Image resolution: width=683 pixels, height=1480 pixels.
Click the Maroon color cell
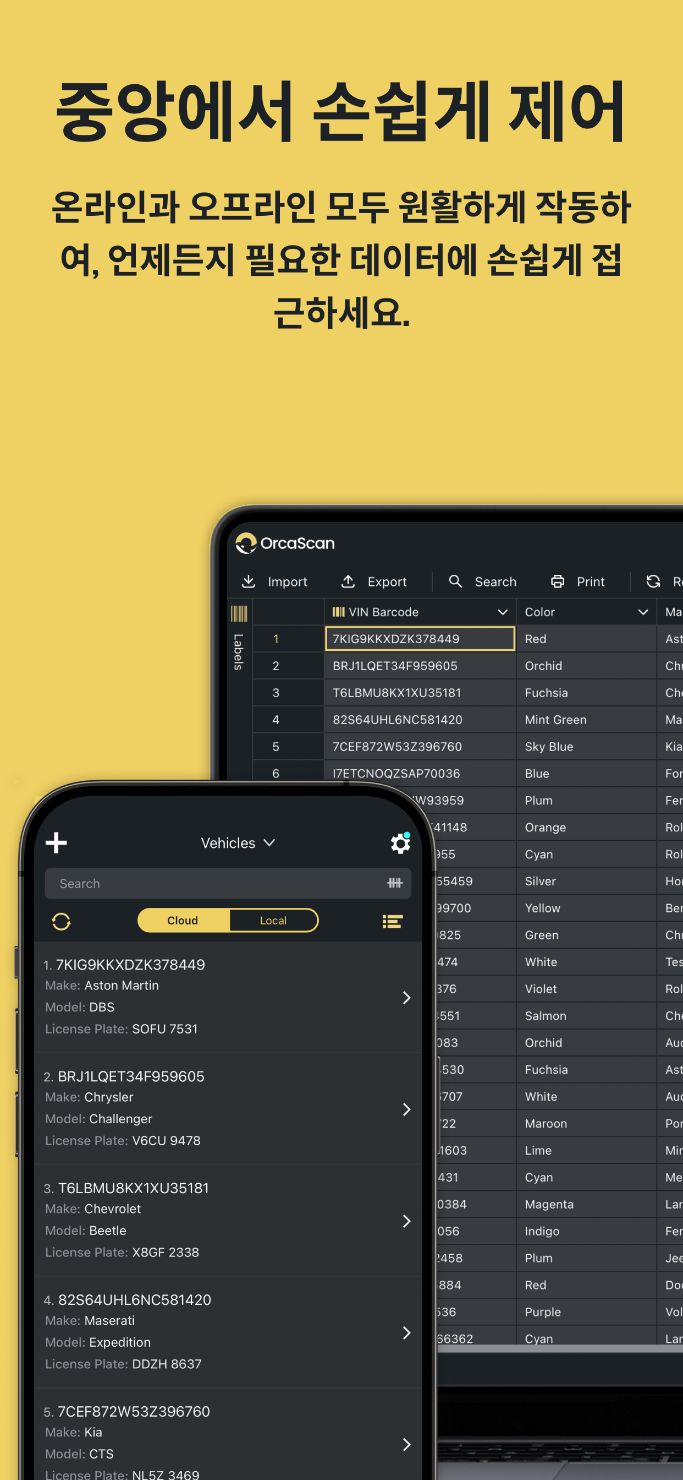pos(587,1123)
